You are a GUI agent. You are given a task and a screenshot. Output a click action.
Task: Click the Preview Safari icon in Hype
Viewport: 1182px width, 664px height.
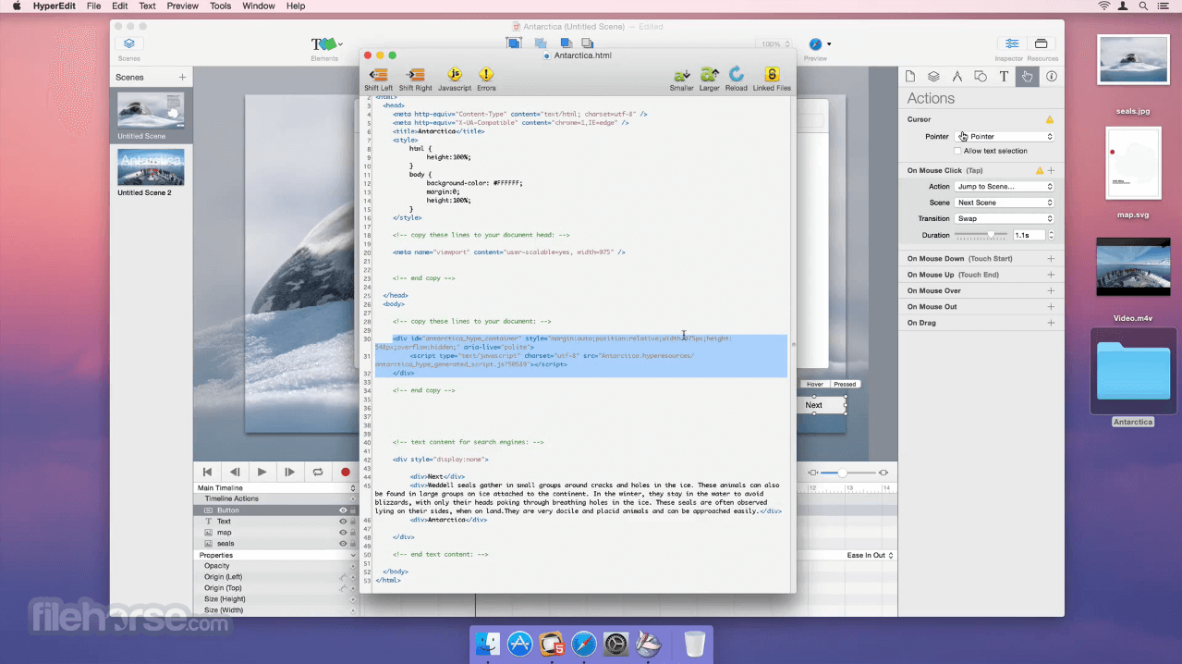pyautogui.click(x=815, y=43)
